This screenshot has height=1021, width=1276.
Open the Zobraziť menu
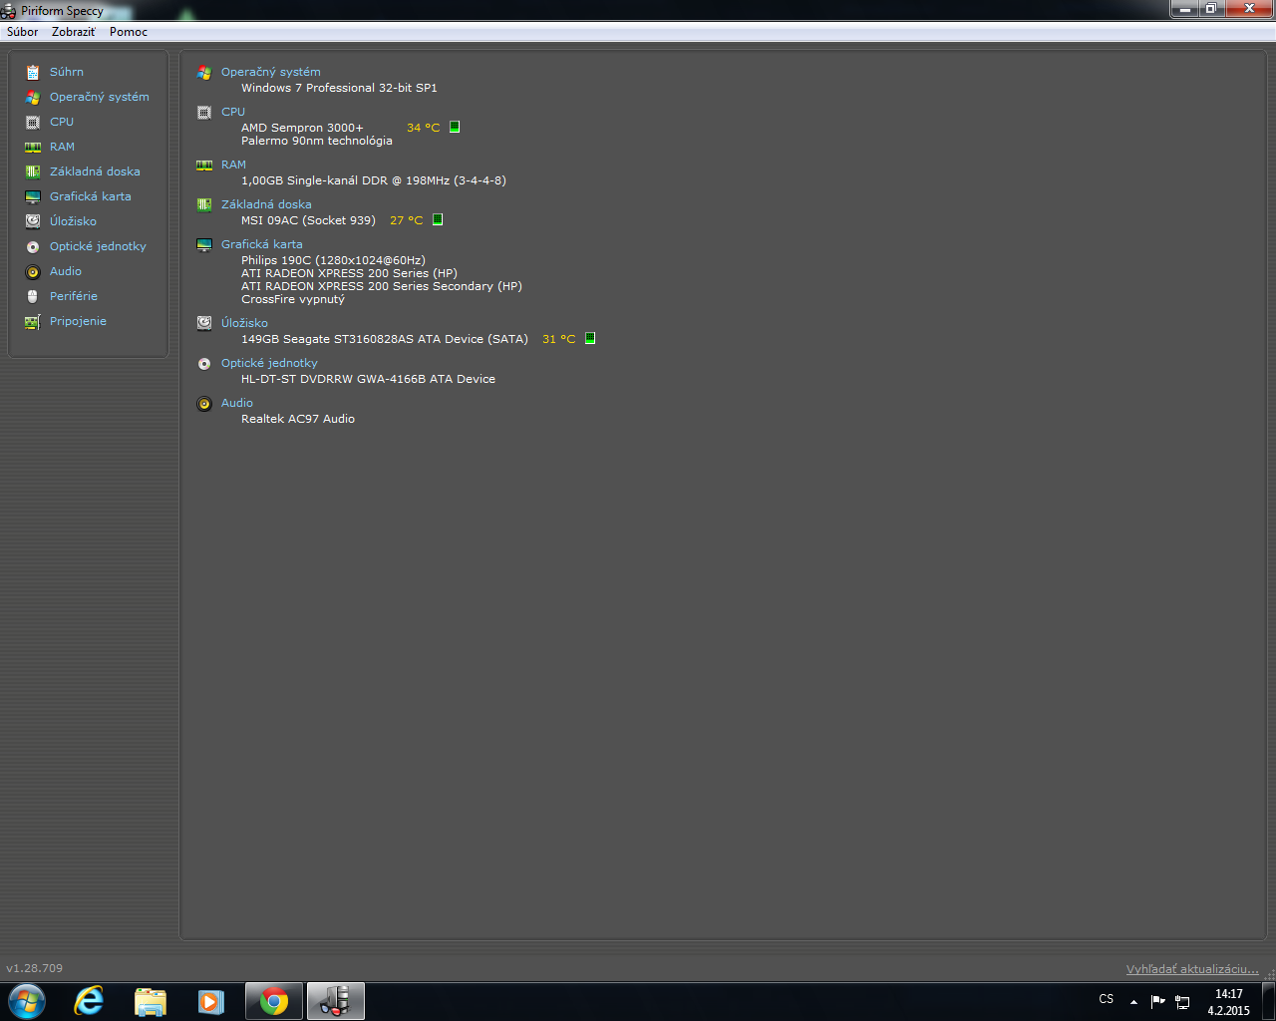click(74, 32)
